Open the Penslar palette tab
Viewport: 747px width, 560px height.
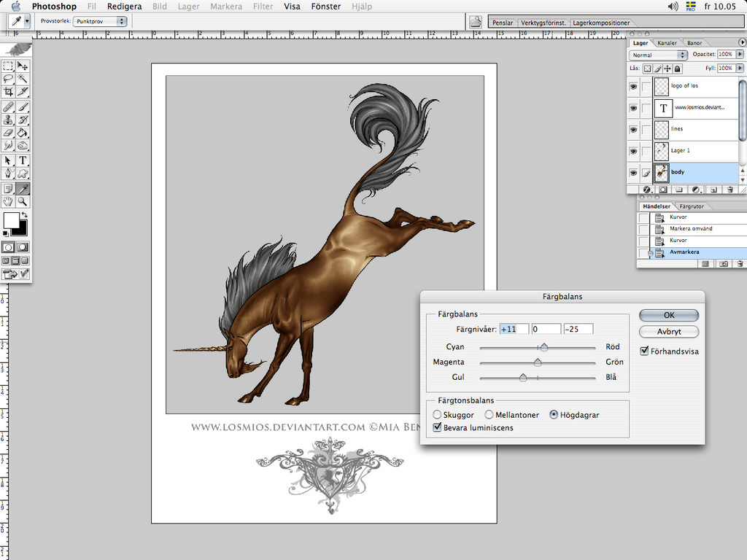click(503, 23)
